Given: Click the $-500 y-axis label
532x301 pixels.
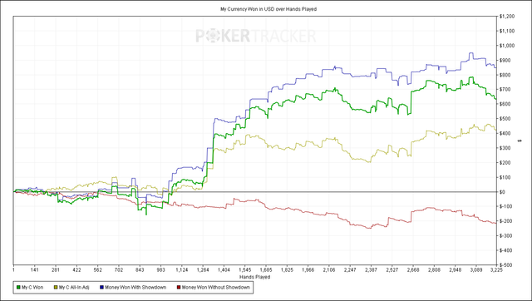Looking at the screenshot, I should pyautogui.click(x=505, y=264).
